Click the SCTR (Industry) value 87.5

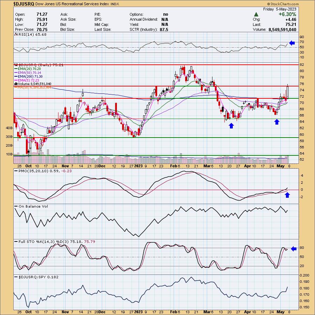coord(164,29)
